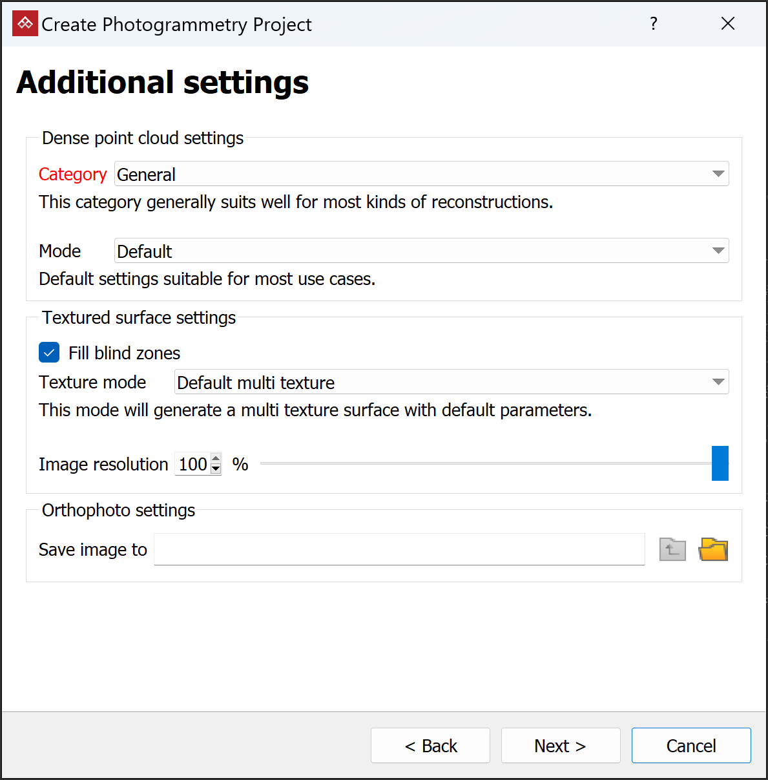Screen dimensions: 768x780
Task: Uncheck the Fill blind zones checkbox
Action: coord(49,352)
